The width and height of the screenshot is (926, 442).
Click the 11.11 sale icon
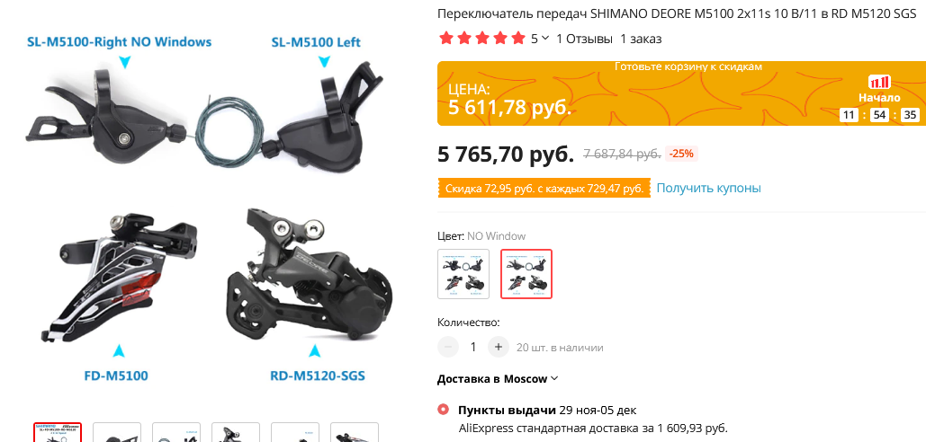click(879, 82)
